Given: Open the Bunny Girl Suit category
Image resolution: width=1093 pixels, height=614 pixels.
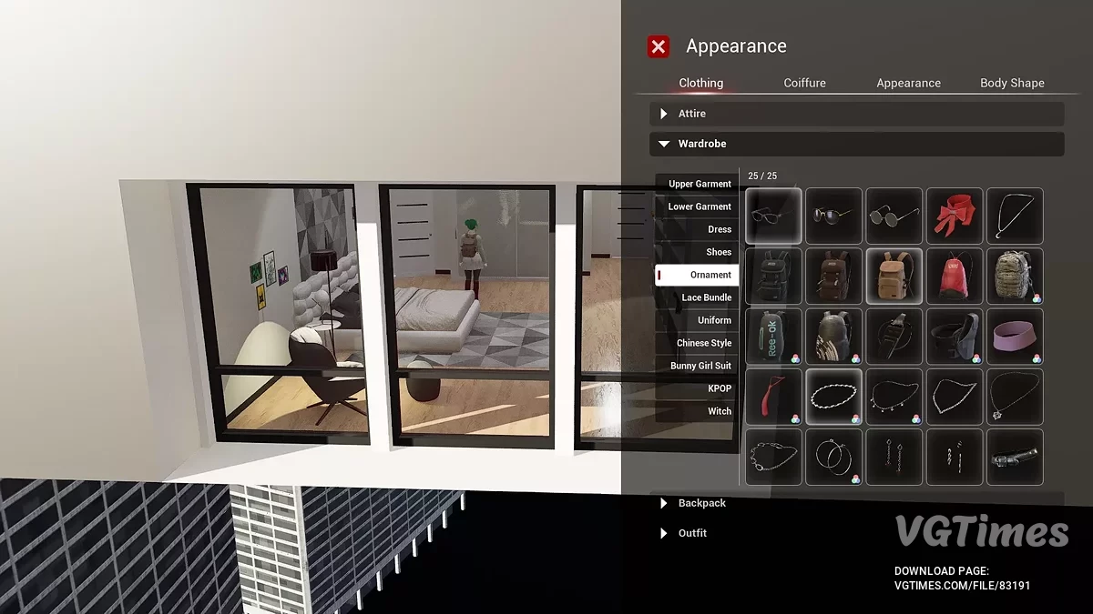Looking at the screenshot, I should point(700,366).
